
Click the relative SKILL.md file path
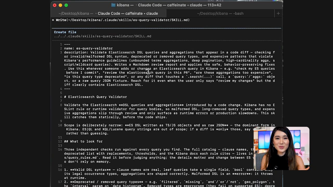point(103,36)
